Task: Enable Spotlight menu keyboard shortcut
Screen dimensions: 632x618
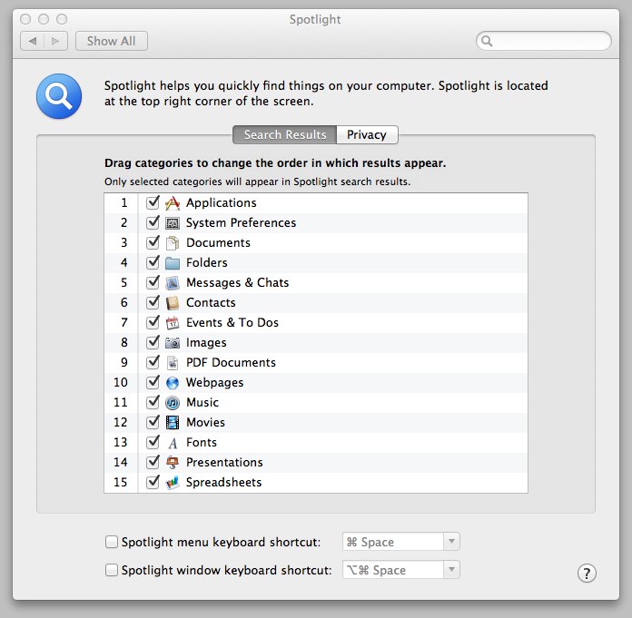Action: [112, 542]
